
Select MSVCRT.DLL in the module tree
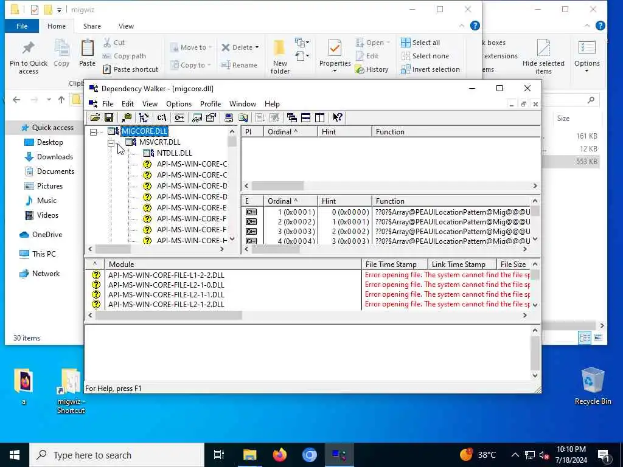pos(160,142)
